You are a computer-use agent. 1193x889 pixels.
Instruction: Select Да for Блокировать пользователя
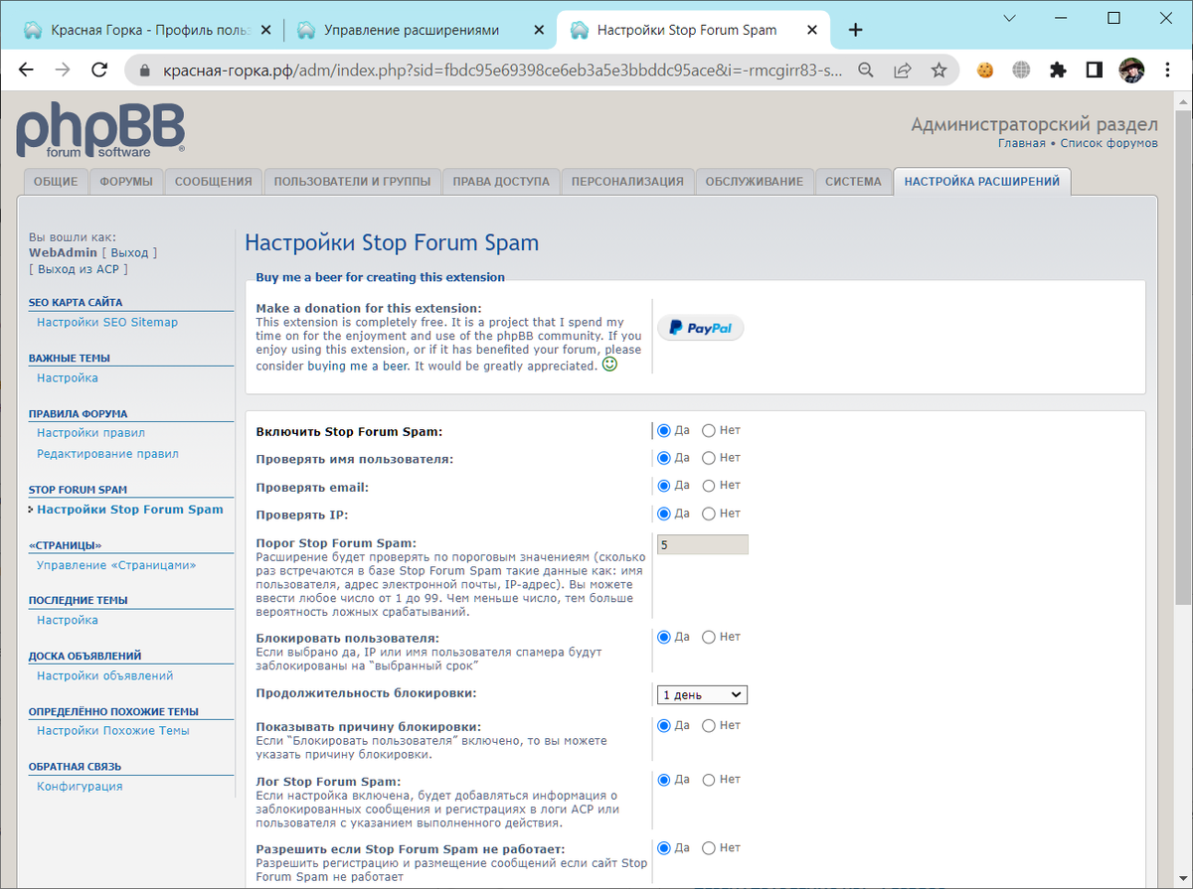coord(664,637)
